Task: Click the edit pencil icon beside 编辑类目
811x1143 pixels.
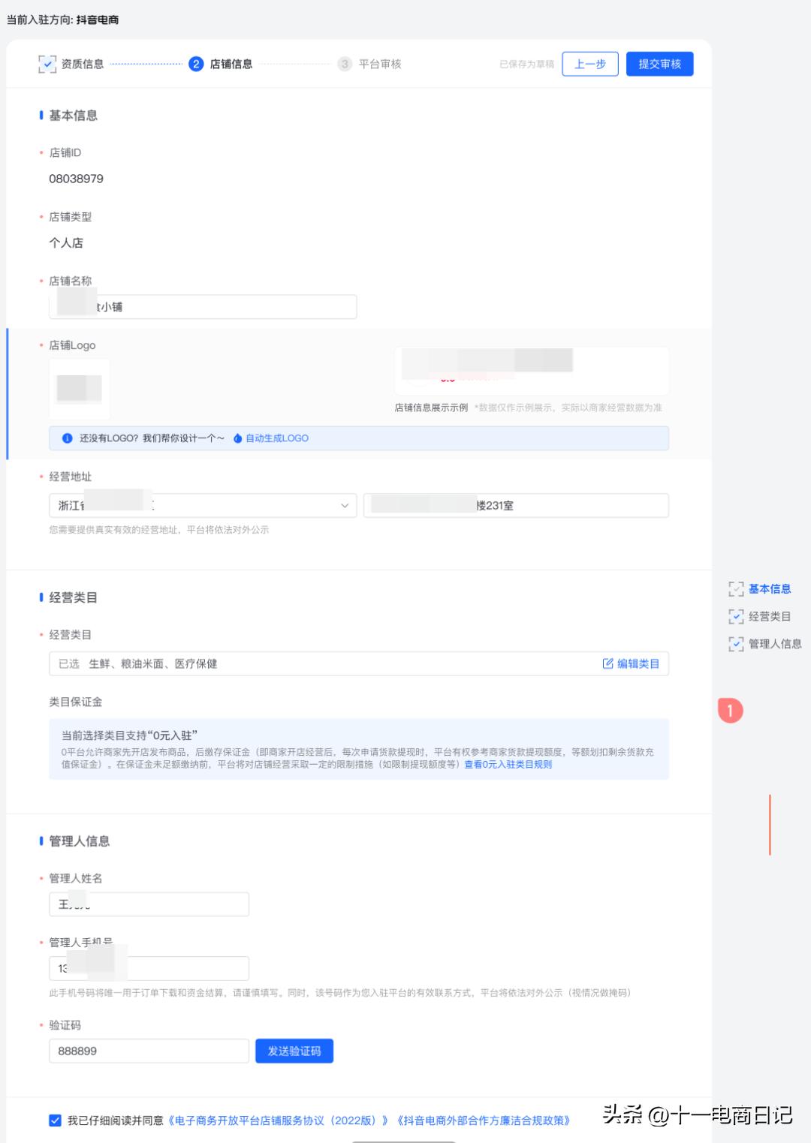Action: pos(607,663)
